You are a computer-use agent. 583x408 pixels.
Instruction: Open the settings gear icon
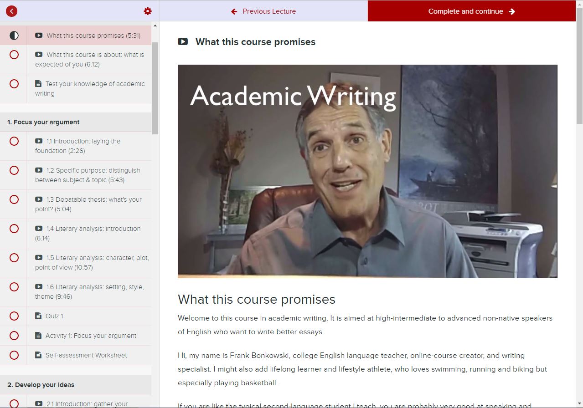148,11
